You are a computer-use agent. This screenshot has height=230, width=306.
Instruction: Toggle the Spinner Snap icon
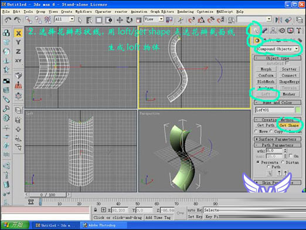[220, 20]
